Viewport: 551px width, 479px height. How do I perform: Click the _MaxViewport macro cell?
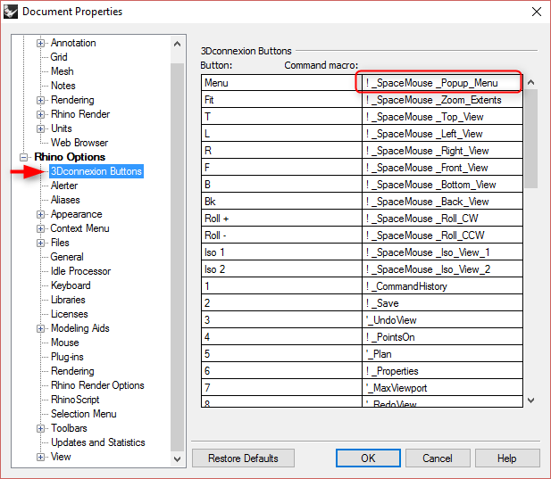442,388
